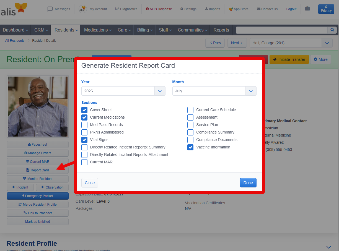Open the More gear menu
Viewport: 339px width, 251px height.
click(320, 59)
